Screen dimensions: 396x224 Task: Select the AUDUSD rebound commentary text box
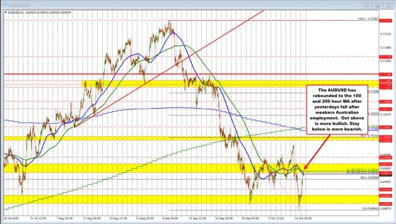coord(337,110)
